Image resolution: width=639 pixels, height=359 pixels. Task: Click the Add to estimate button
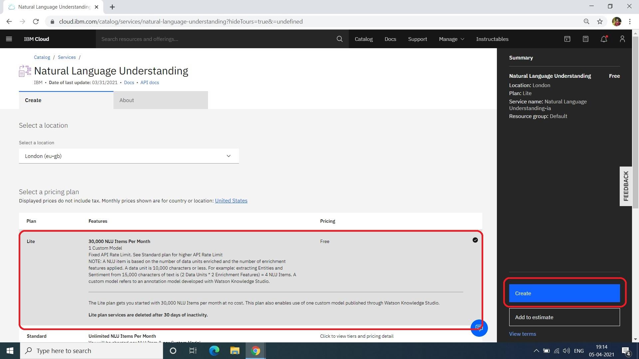[564, 317]
